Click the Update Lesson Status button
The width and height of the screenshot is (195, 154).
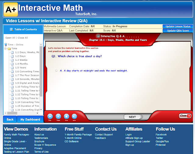click(178, 26)
